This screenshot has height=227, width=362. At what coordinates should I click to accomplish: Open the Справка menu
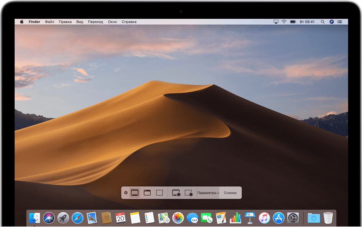tap(129, 22)
